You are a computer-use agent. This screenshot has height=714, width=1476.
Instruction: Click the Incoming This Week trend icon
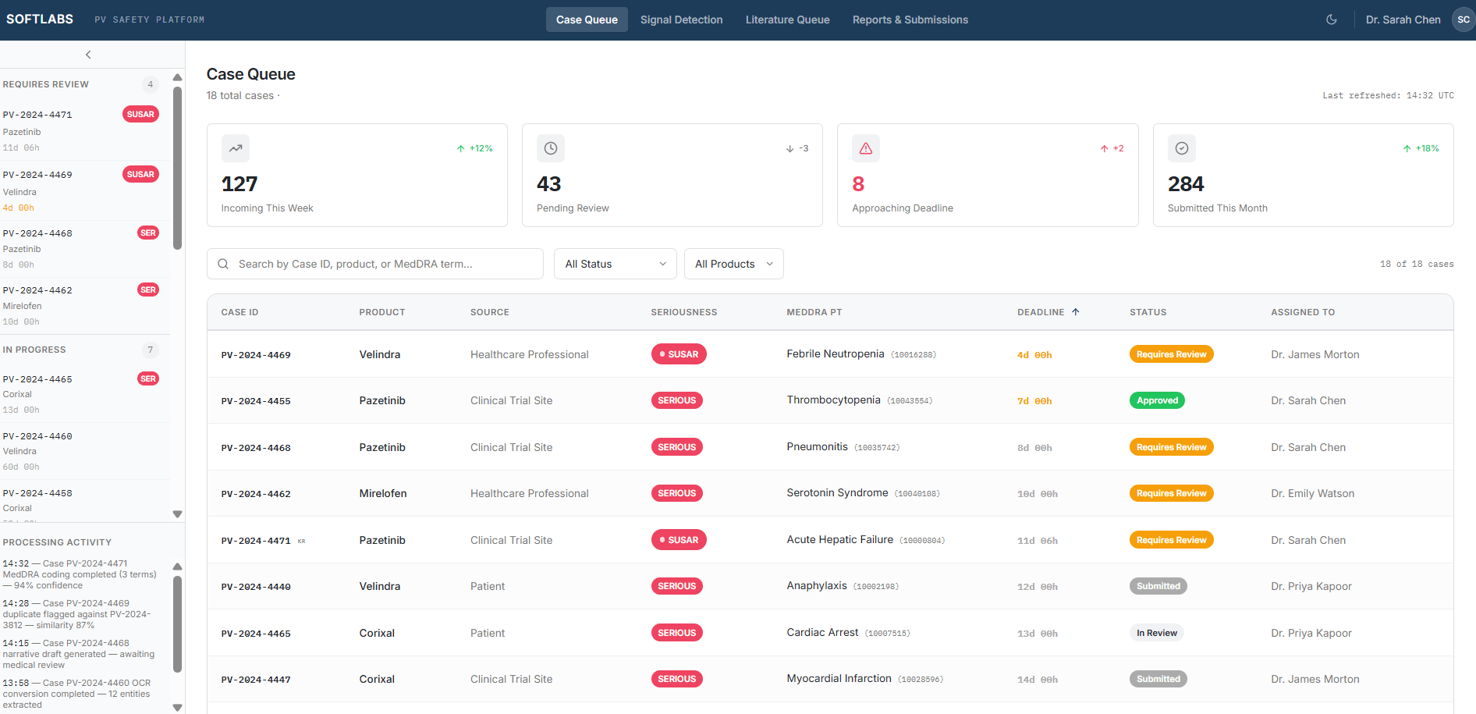(236, 148)
